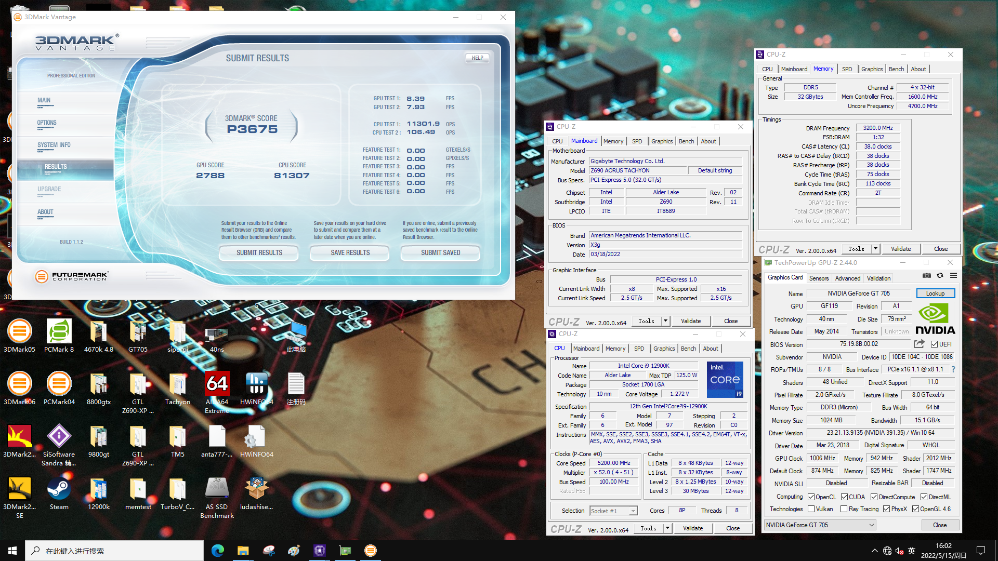
Task: Toggle the UEFI checkbox in GPU-Z
Action: (x=934, y=344)
